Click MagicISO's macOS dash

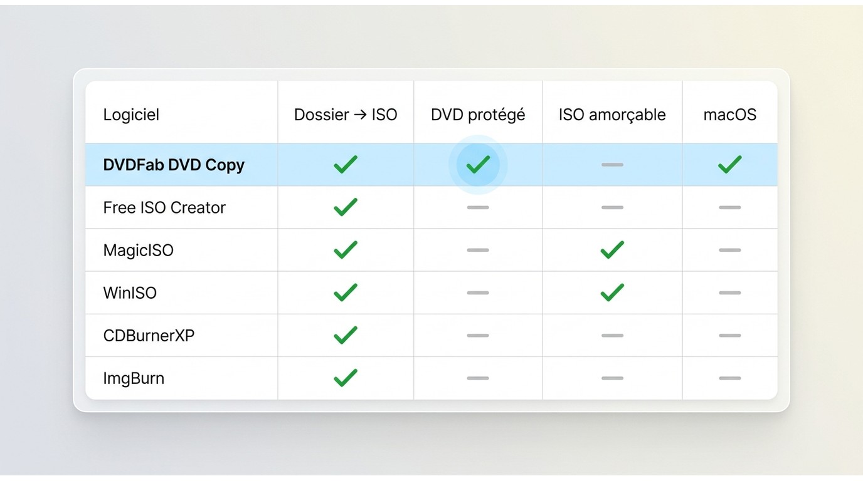click(x=730, y=250)
